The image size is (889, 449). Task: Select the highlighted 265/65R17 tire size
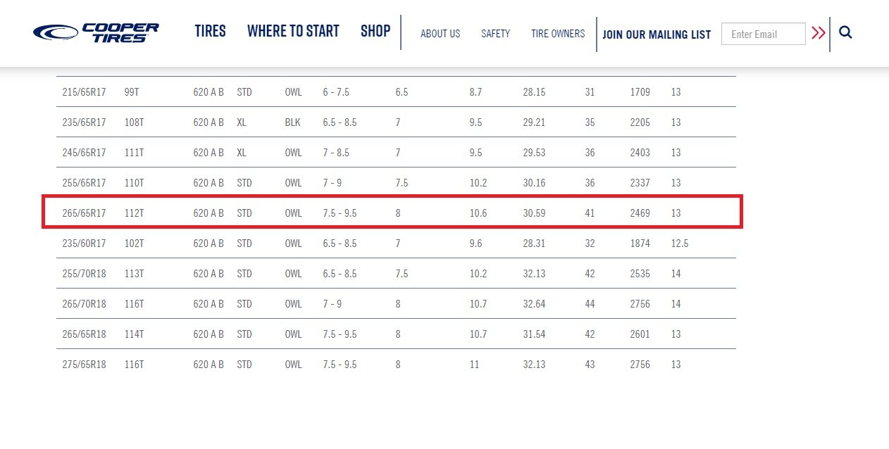(84, 213)
